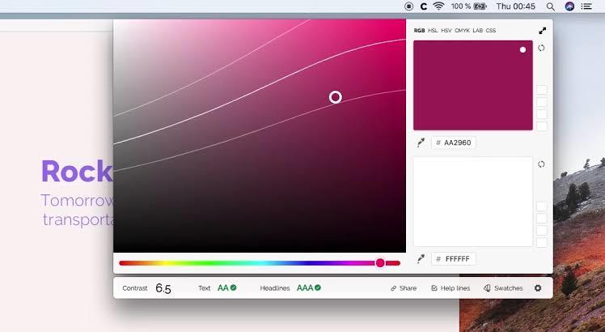Switch to the CMYK color format tab
The width and height of the screenshot is (605, 332).
[x=462, y=31]
